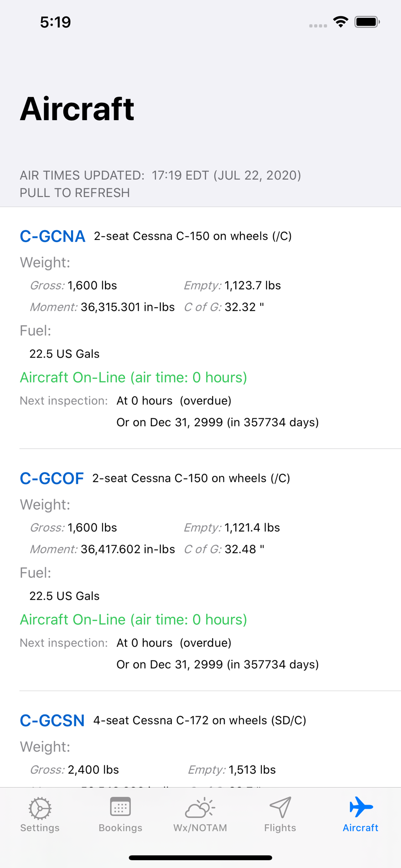The height and width of the screenshot is (868, 401).
Task: Tap the battery status icon
Action: tap(367, 22)
